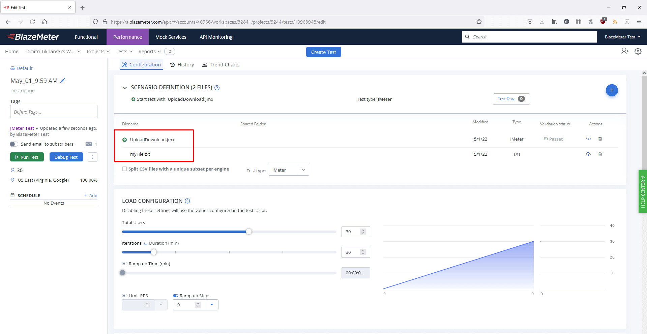Toggle Ramp up Steps switch
This screenshot has height=334, width=647.
coord(176,296)
